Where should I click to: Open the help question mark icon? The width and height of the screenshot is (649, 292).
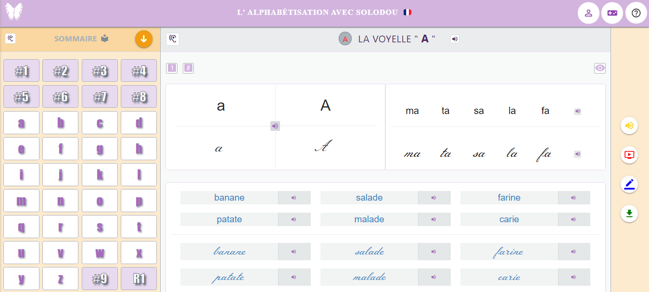[x=636, y=13]
